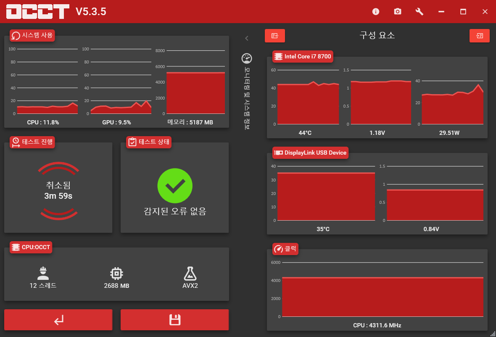Click the green no-errors checkmark status

pyautogui.click(x=175, y=186)
